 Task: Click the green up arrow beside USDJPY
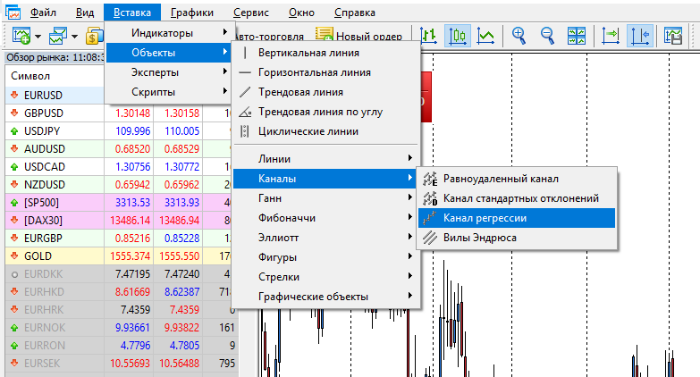pos(14,130)
